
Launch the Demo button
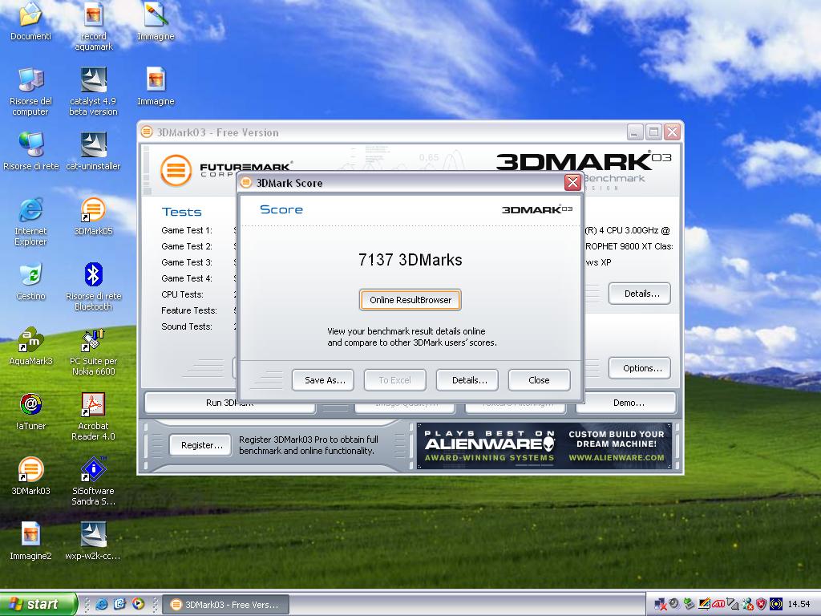628,403
